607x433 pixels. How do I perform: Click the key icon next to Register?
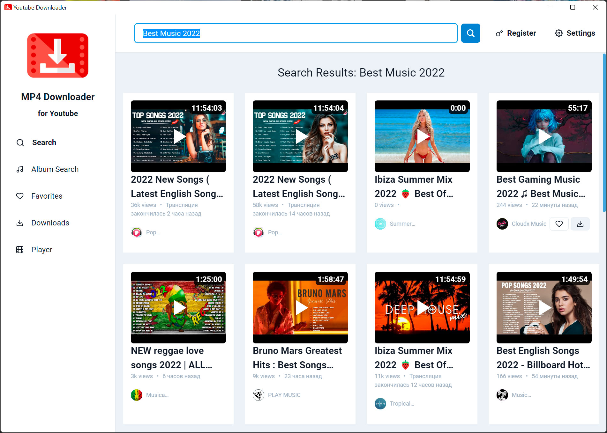click(x=499, y=33)
